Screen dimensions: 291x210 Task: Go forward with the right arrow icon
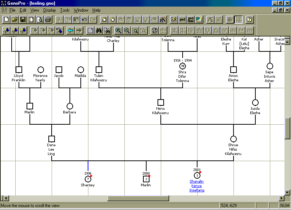pos(79,31)
